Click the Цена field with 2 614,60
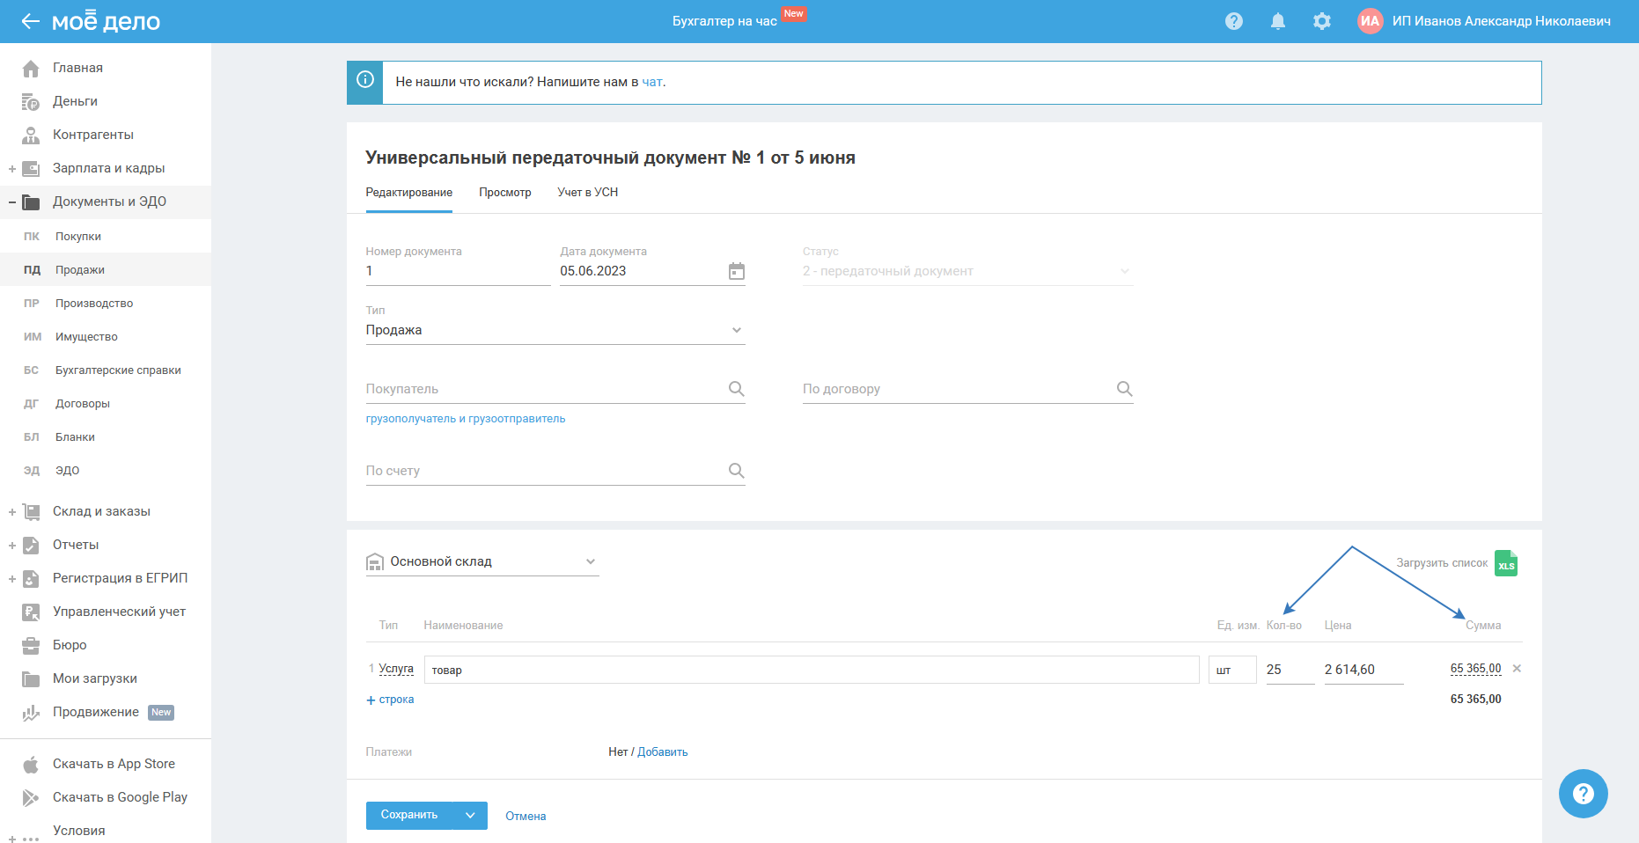1639x843 pixels. pyautogui.click(x=1364, y=670)
